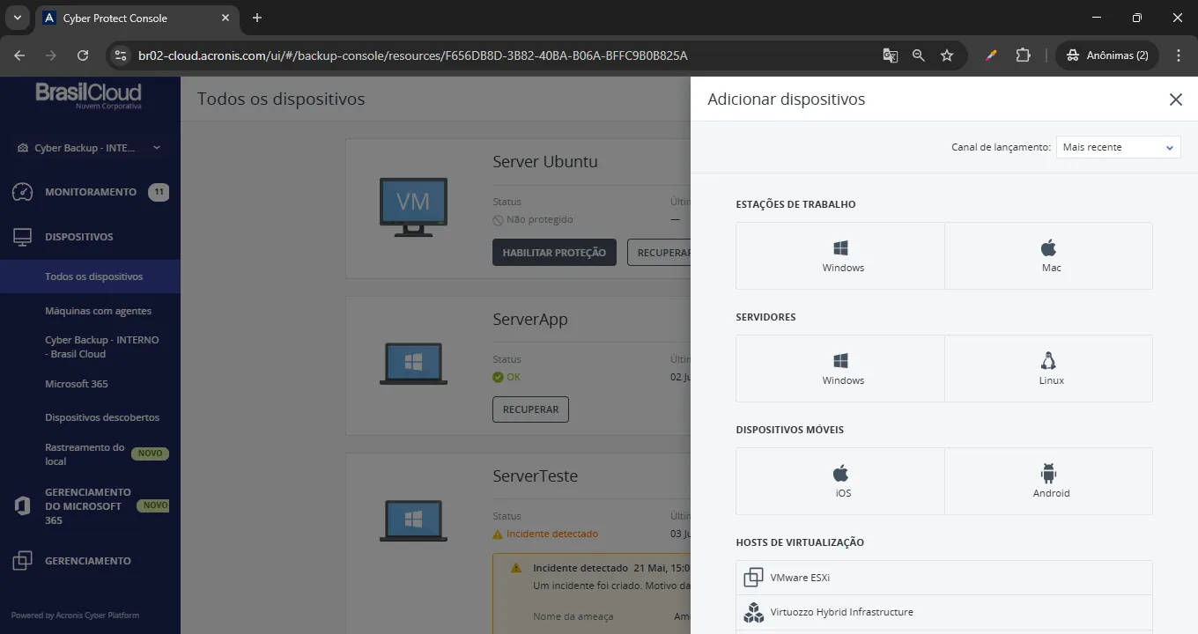The height and width of the screenshot is (634, 1198).
Task: Click the ServerApp OK status
Action: click(507, 377)
